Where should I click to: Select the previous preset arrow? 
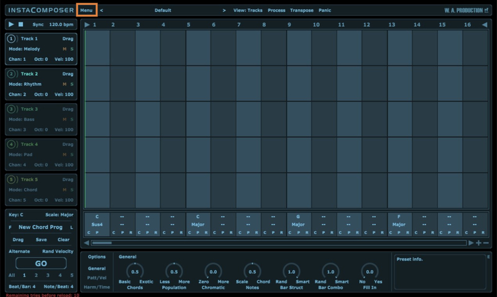point(102,11)
